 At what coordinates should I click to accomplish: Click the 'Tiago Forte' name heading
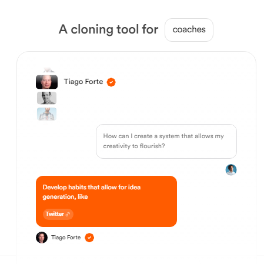pyautogui.click(x=83, y=82)
